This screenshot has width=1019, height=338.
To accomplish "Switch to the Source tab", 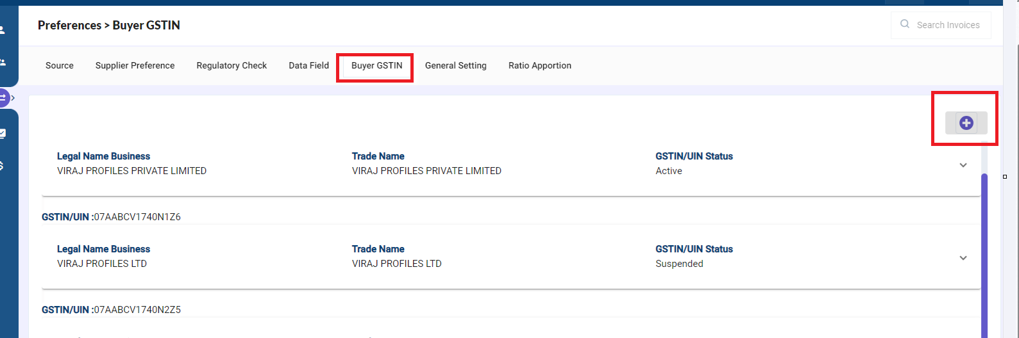I will (60, 65).
